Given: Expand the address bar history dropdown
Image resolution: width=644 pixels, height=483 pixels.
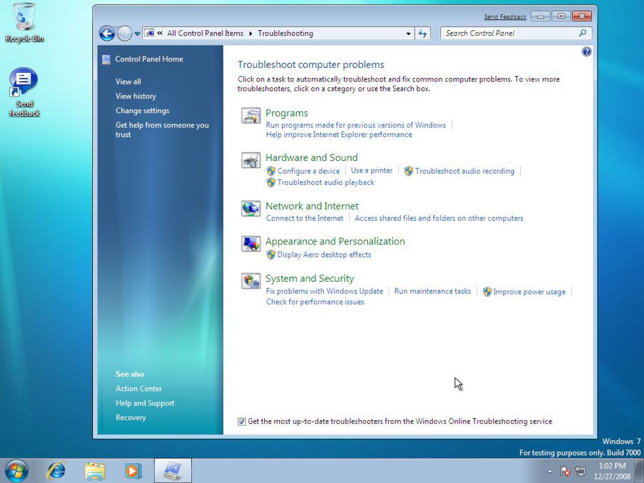Looking at the screenshot, I should tap(408, 34).
